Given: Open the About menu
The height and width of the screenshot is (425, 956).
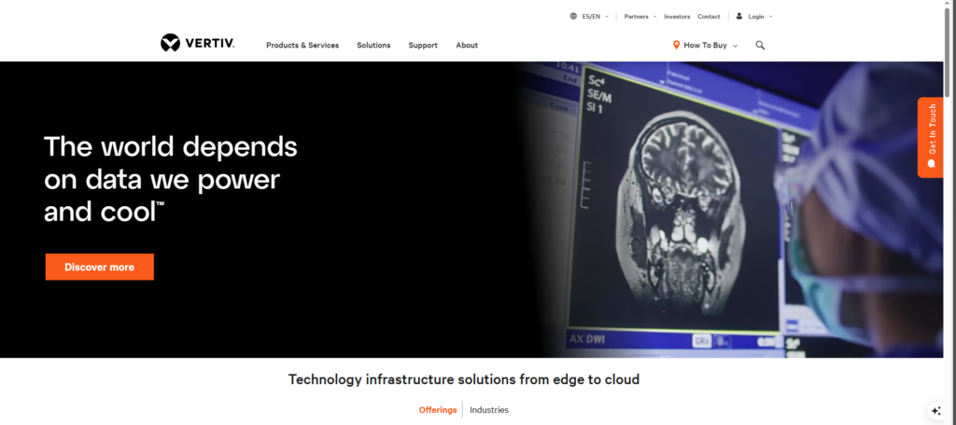Looking at the screenshot, I should point(467,45).
